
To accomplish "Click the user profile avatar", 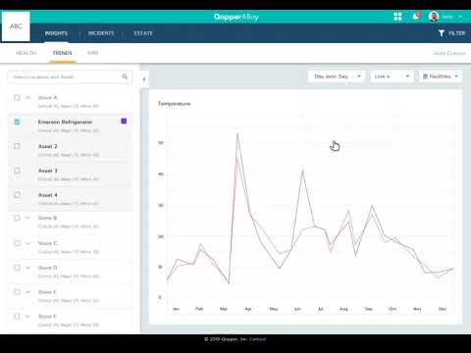I will 434,17.
